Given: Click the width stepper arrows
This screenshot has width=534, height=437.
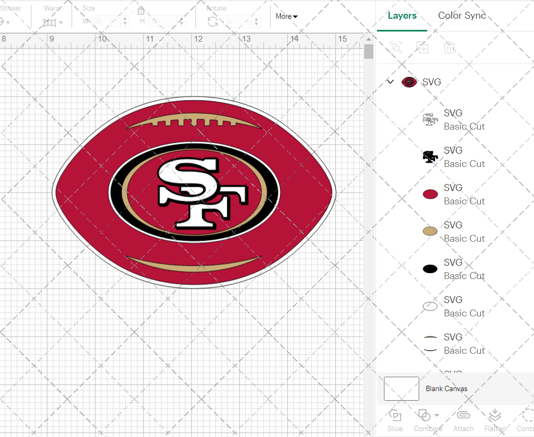Looking at the screenshot, I should [125, 21].
